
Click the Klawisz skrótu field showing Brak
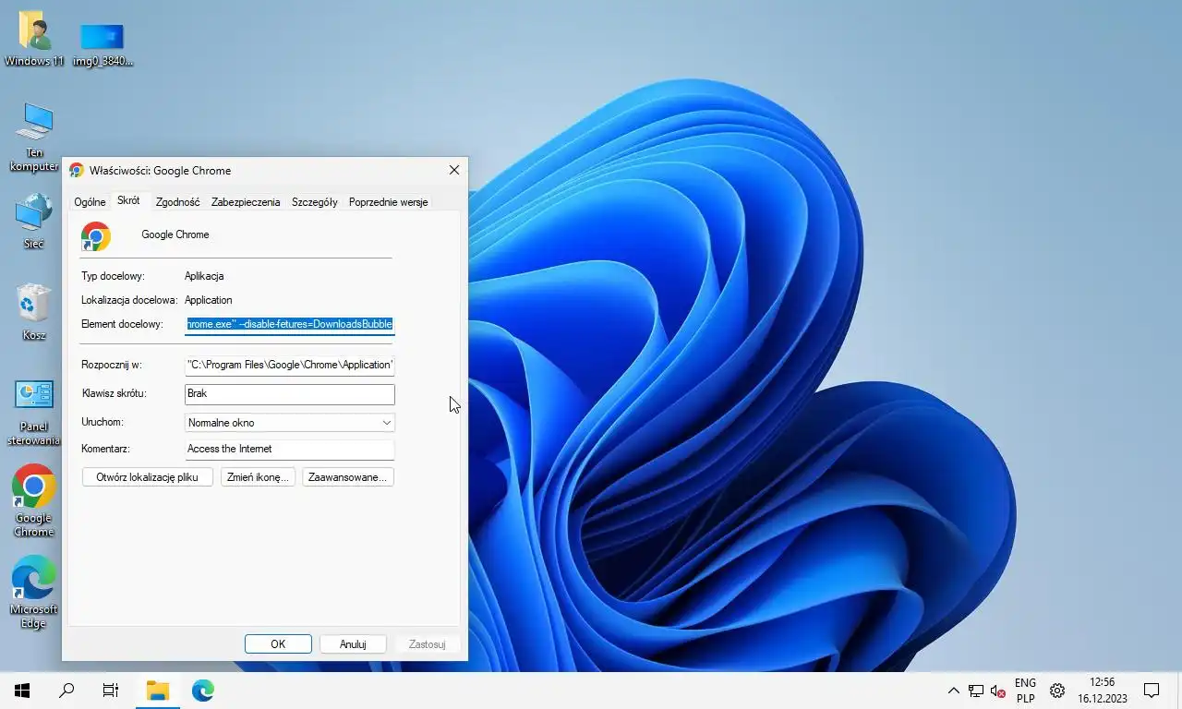click(x=290, y=394)
